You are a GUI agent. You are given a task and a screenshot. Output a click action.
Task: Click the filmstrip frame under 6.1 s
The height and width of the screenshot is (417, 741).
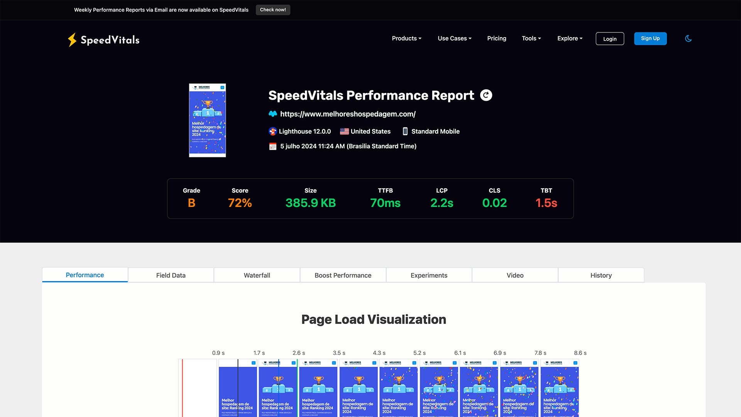(x=479, y=388)
